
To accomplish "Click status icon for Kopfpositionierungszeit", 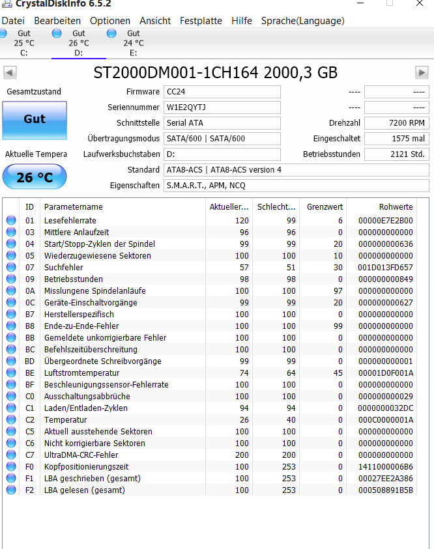I will pyautogui.click(x=11, y=466).
